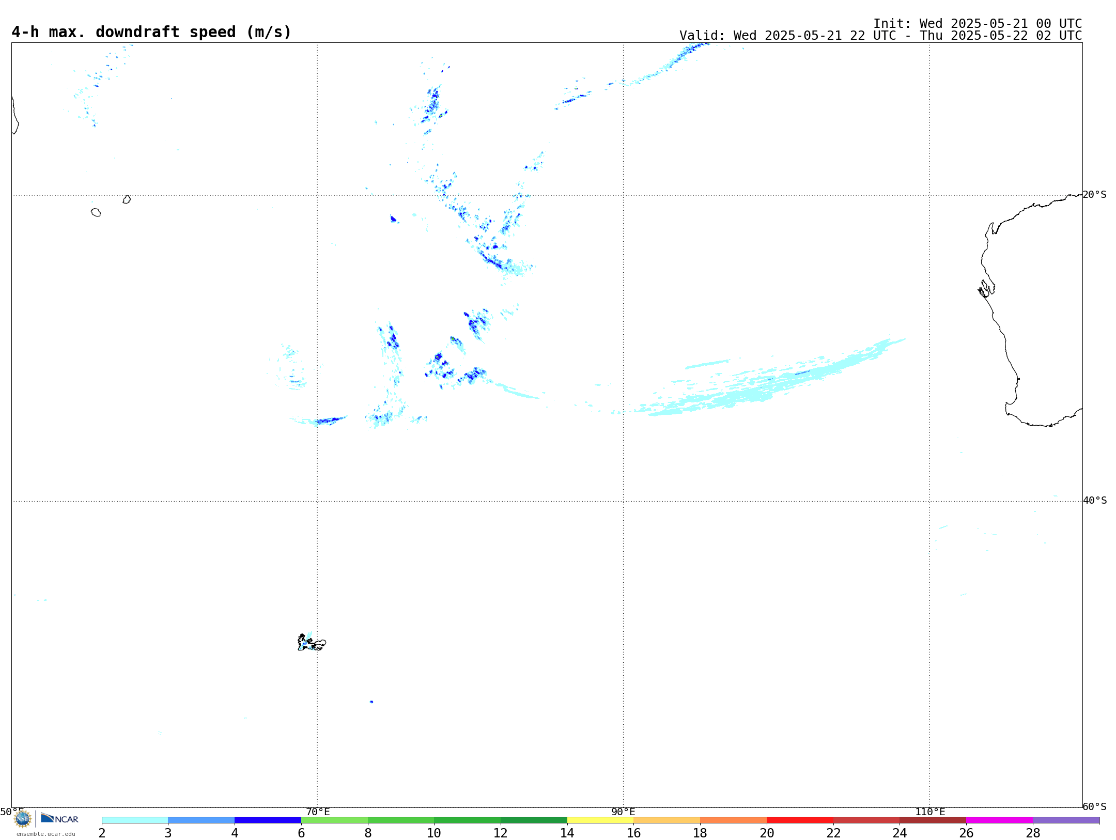Click the light cyan 2-3 m/s swatch
Screen dimensions: 1116x840
pos(135,820)
